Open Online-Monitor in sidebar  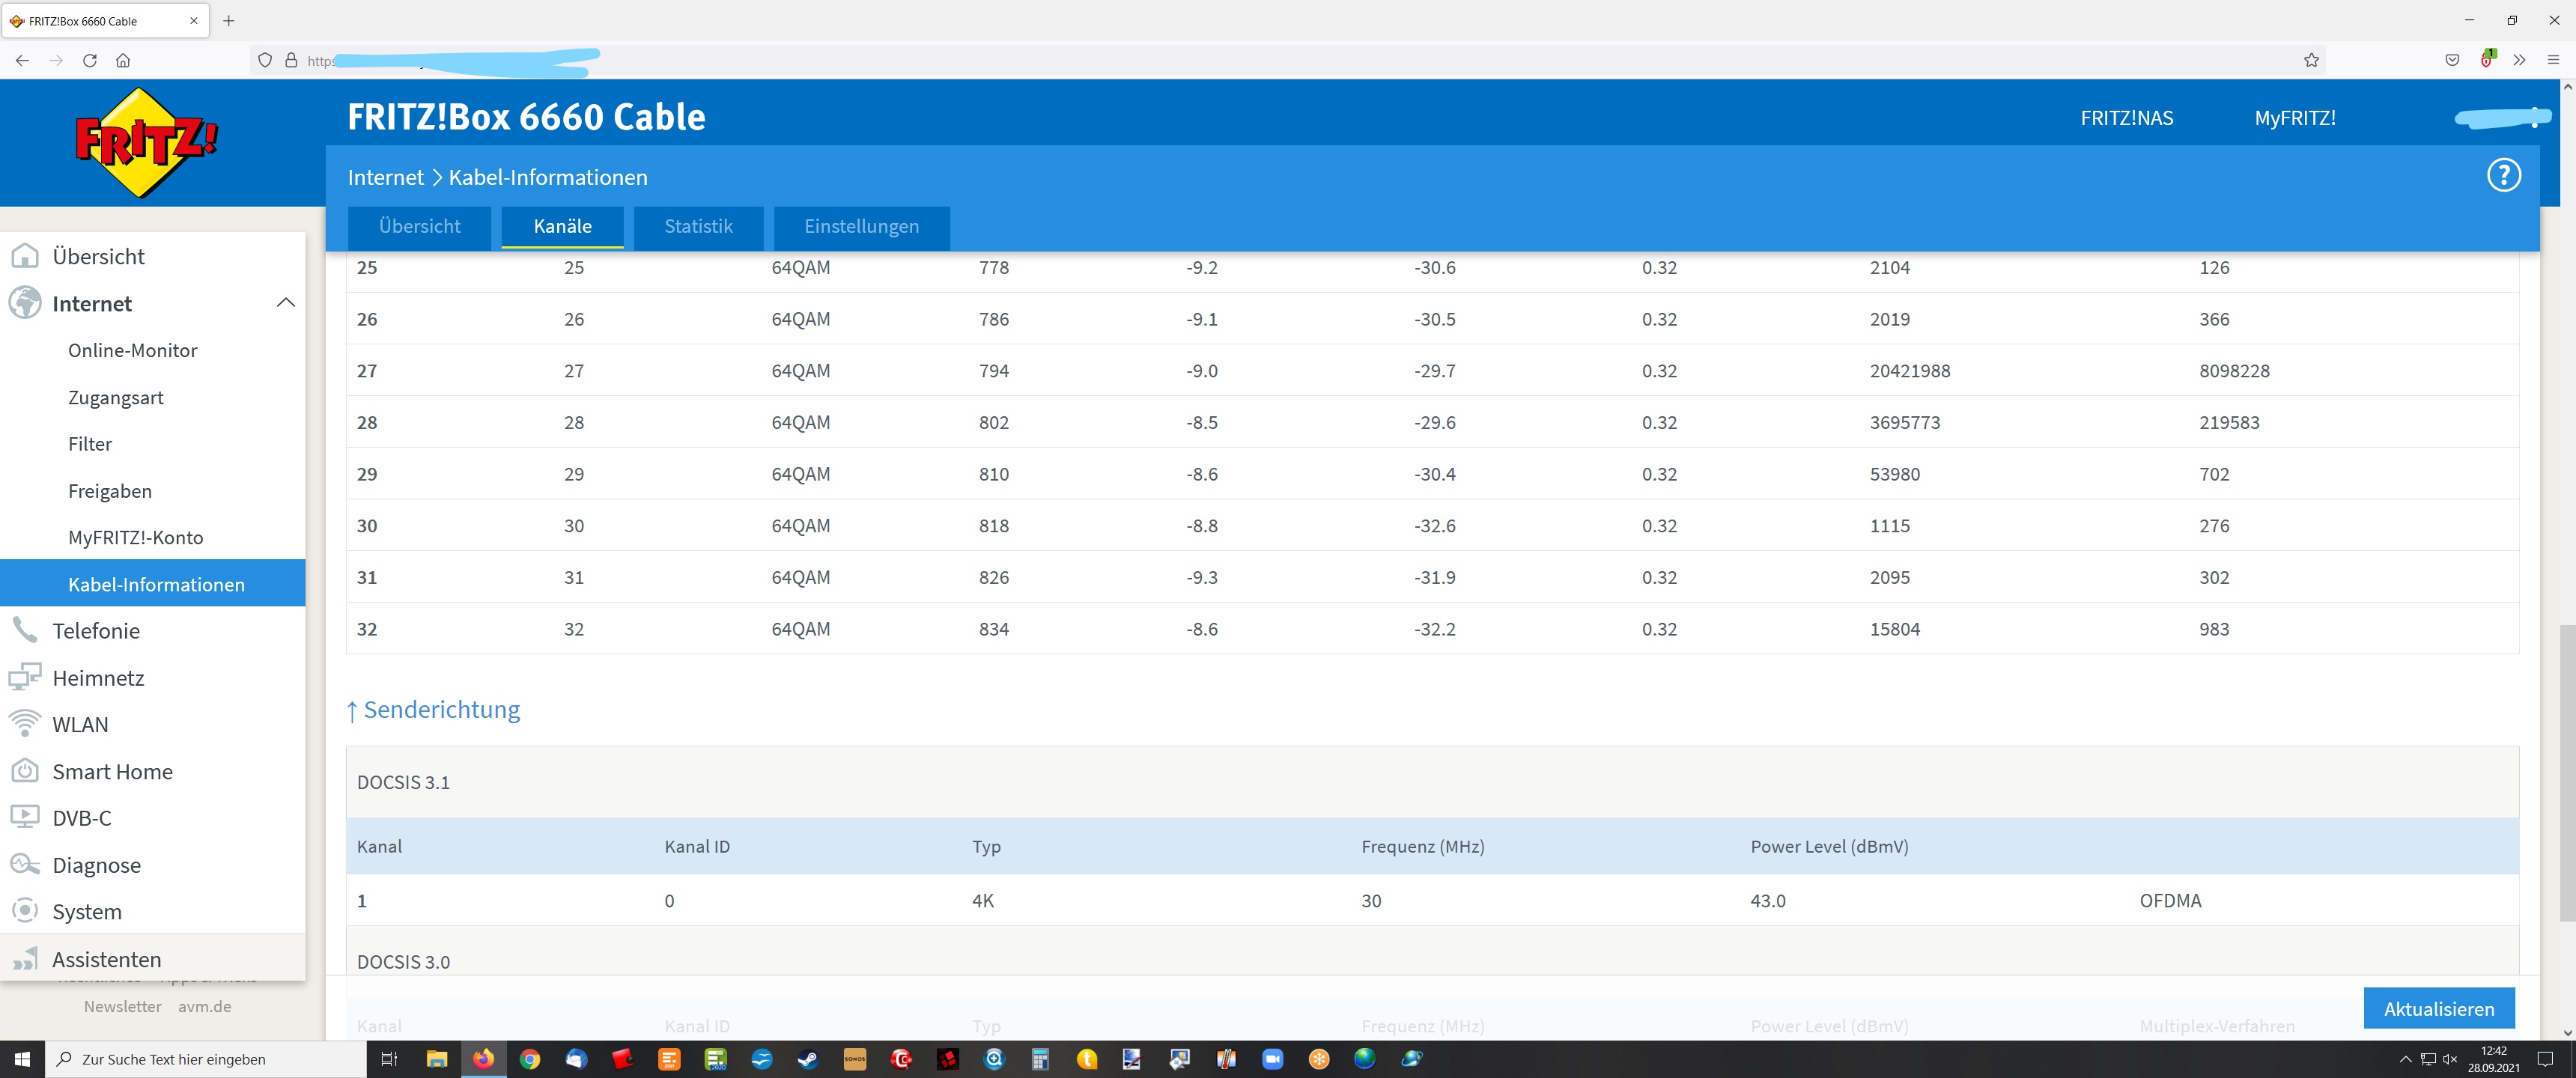(132, 351)
